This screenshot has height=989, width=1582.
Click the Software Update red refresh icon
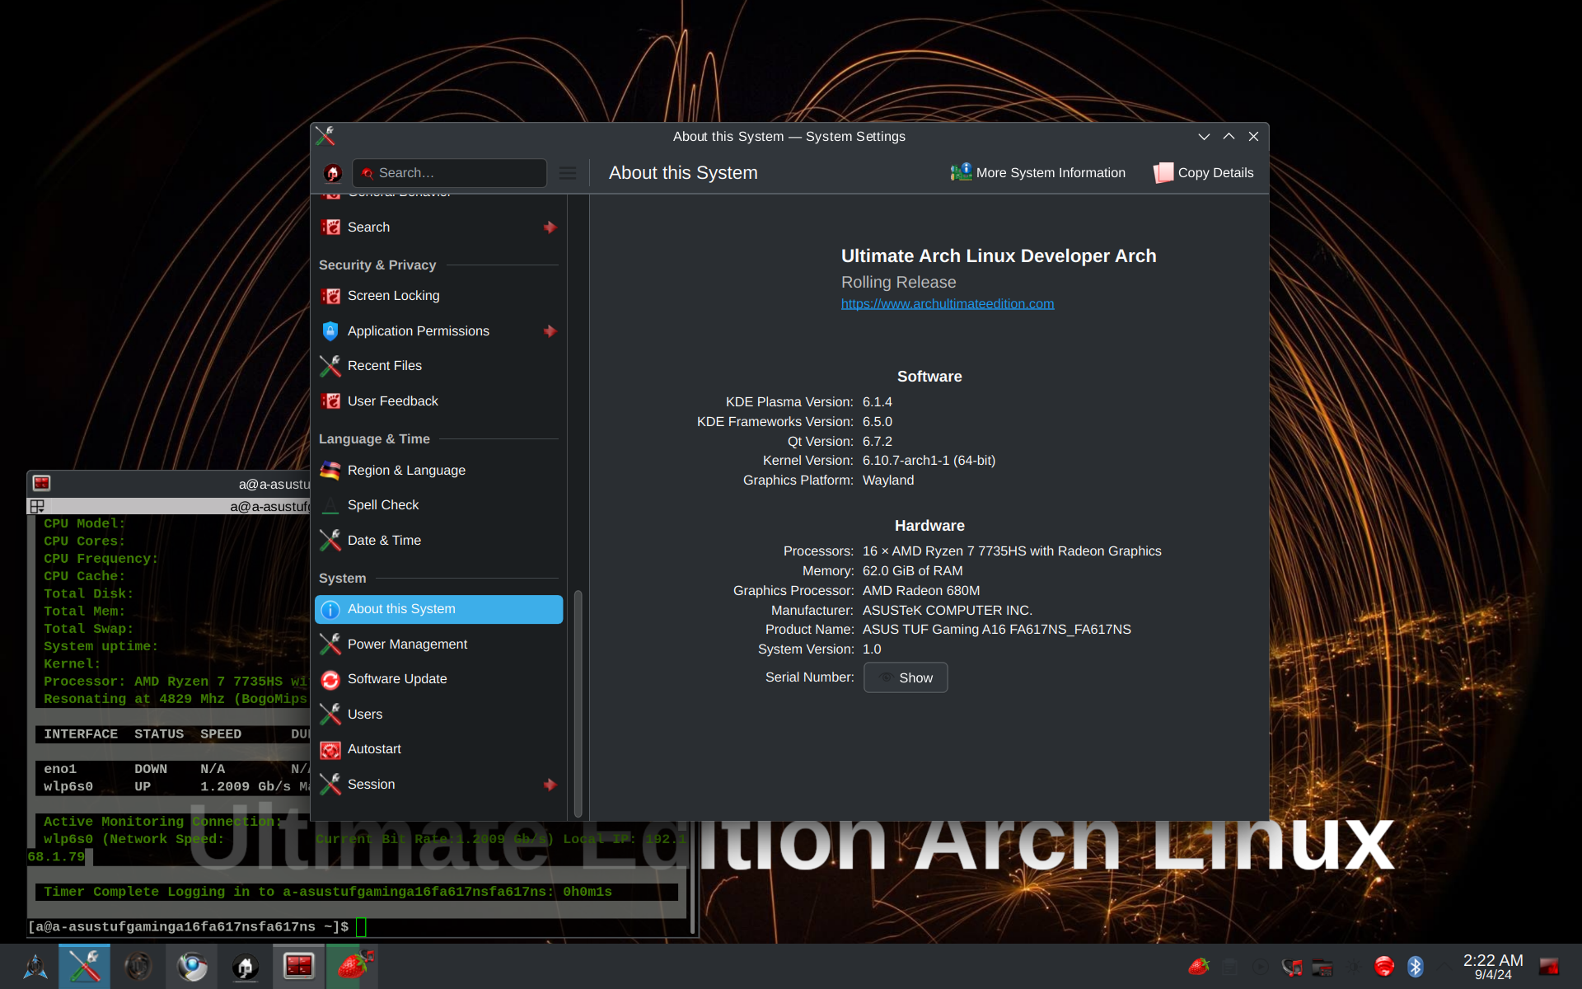(x=330, y=679)
